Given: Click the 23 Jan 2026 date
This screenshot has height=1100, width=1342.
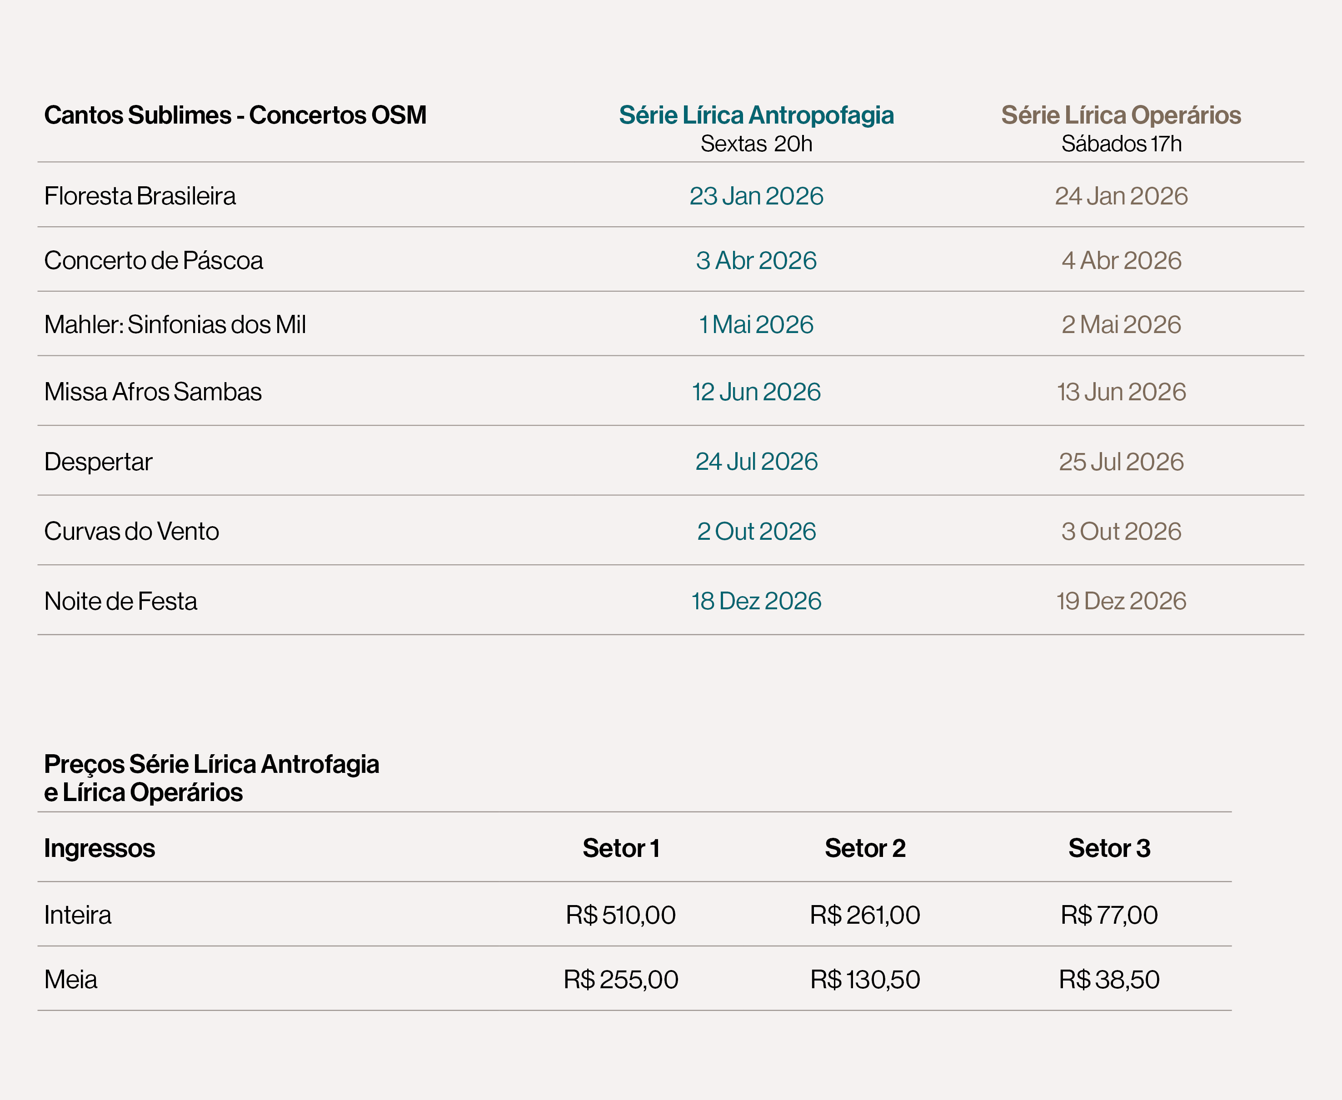Looking at the screenshot, I should coord(756,196).
